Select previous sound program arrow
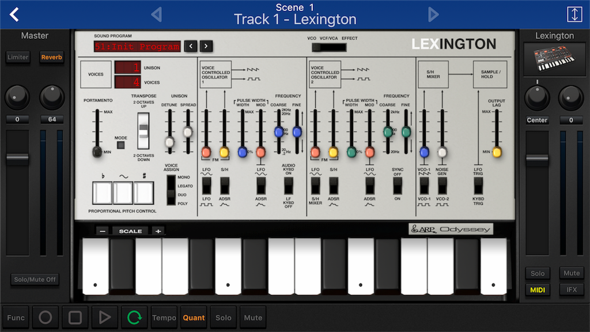The height and width of the screenshot is (332, 590). 191,46
